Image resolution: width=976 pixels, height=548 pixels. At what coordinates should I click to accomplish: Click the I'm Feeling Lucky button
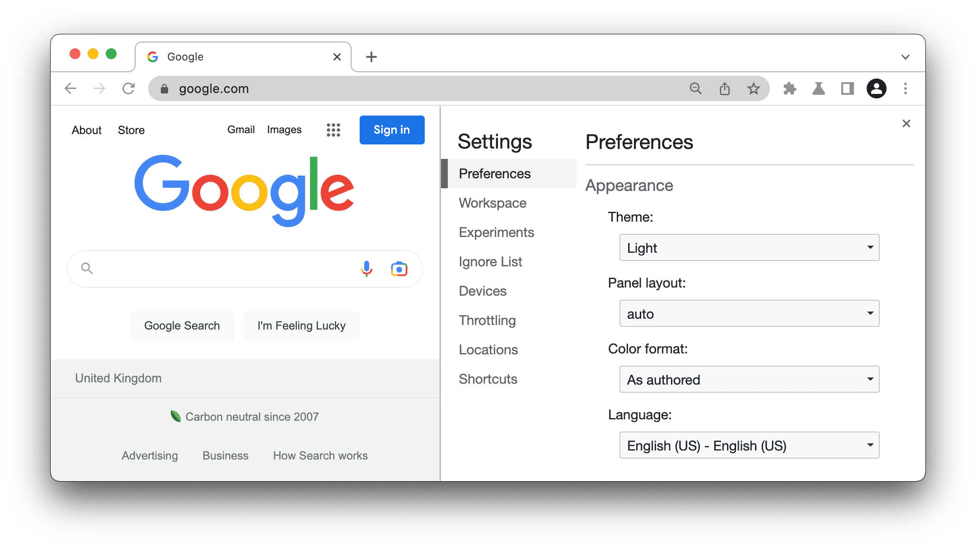click(302, 325)
